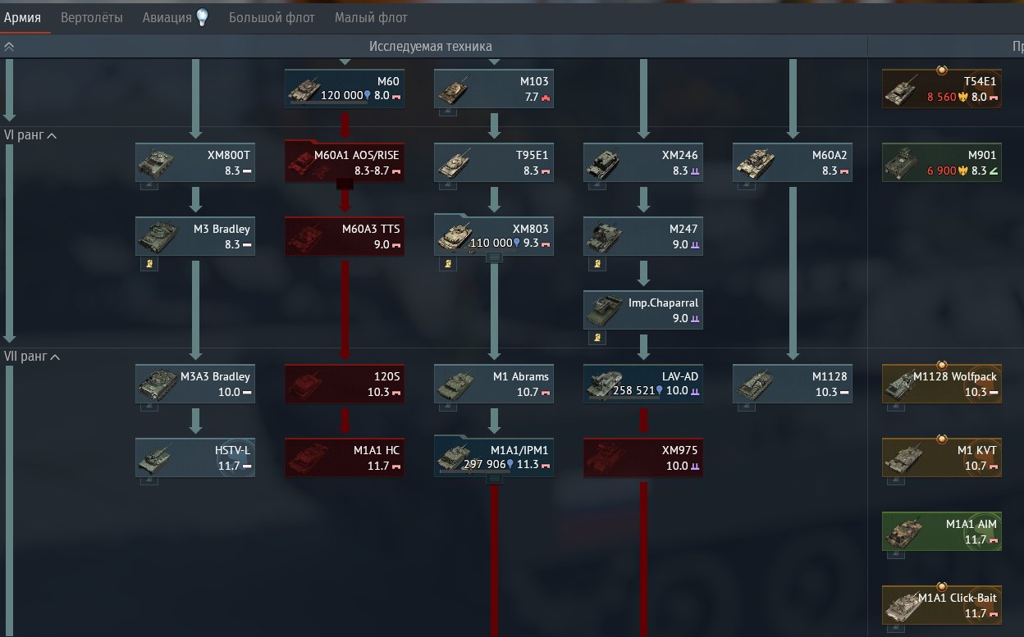The width and height of the screenshot is (1024, 637).
Task: Click the yellow badge icon under M247
Action: point(598,263)
